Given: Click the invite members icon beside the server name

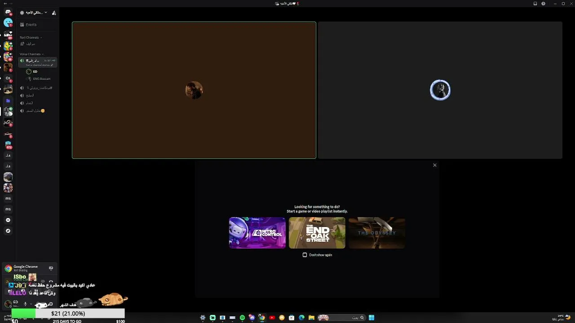Looking at the screenshot, I should (x=54, y=13).
